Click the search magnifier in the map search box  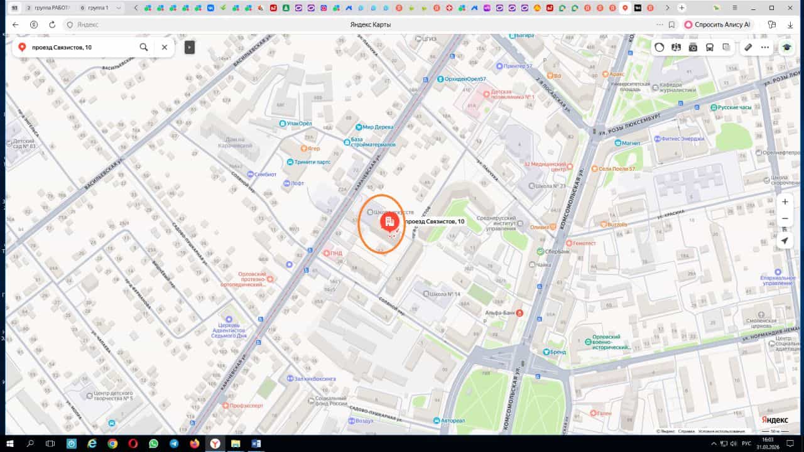pos(144,47)
